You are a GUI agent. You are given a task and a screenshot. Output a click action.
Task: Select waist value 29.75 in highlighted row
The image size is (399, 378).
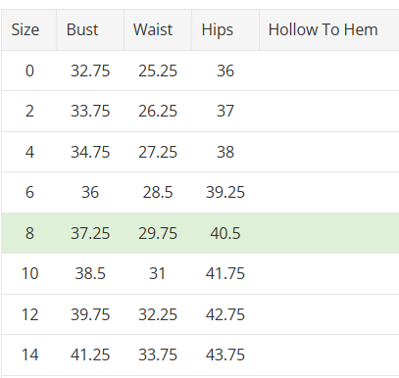(x=158, y=234)
